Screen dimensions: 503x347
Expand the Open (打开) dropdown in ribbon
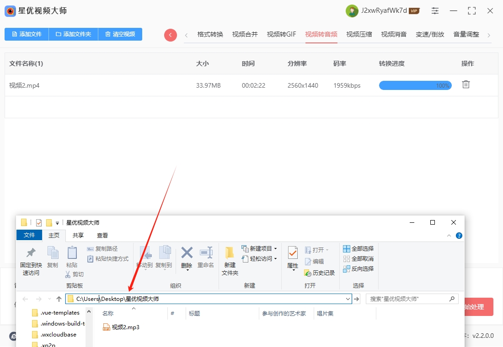coord(317,250)
